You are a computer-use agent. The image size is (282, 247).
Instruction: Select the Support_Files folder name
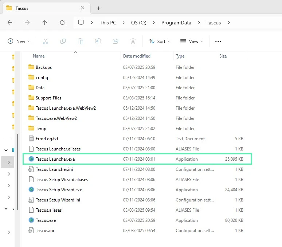[48, 98]
